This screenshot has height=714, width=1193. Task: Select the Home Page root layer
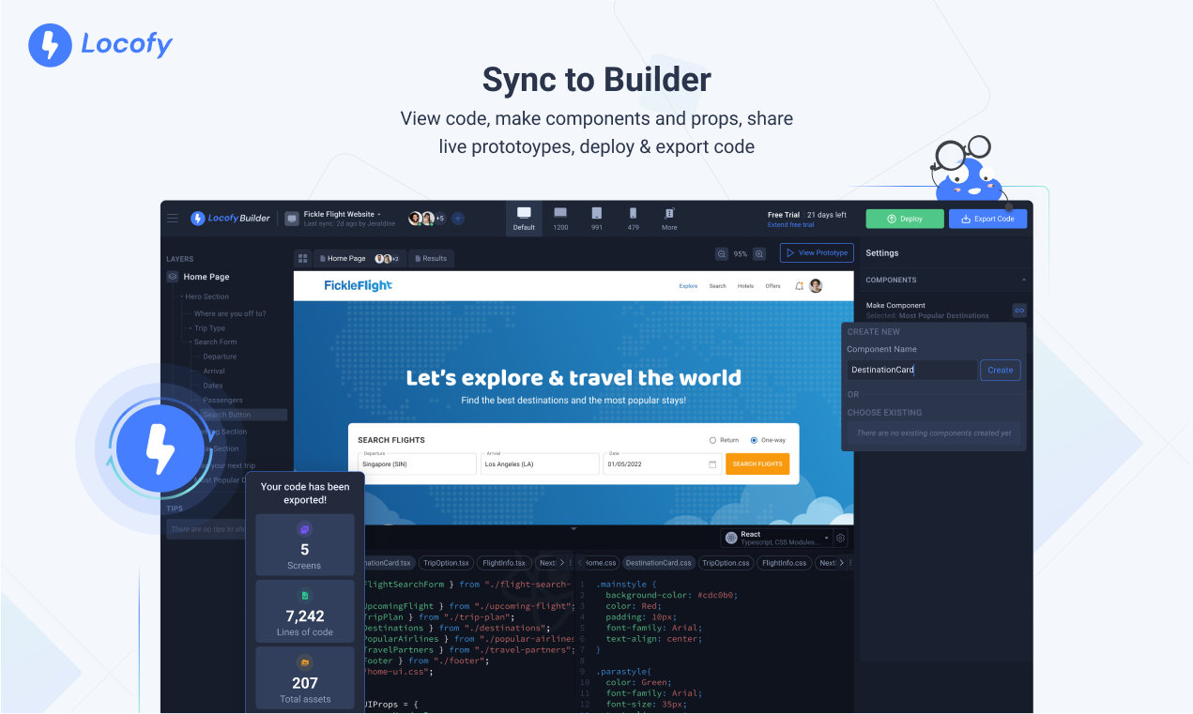pos(206,277)
